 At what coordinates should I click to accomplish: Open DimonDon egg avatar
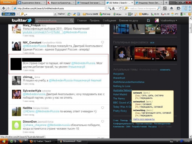[16, 125]
